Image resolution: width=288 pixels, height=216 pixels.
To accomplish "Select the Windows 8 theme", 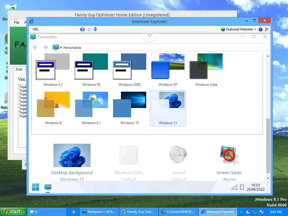I will pyautogui.click(x=53, y=108).
